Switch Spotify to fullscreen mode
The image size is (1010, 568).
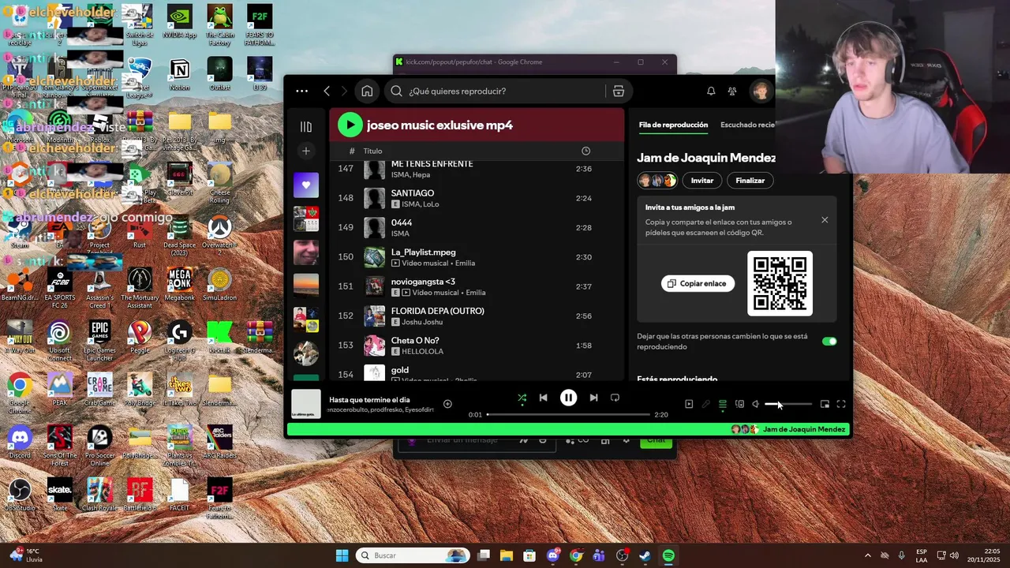(x=841, y=404)
